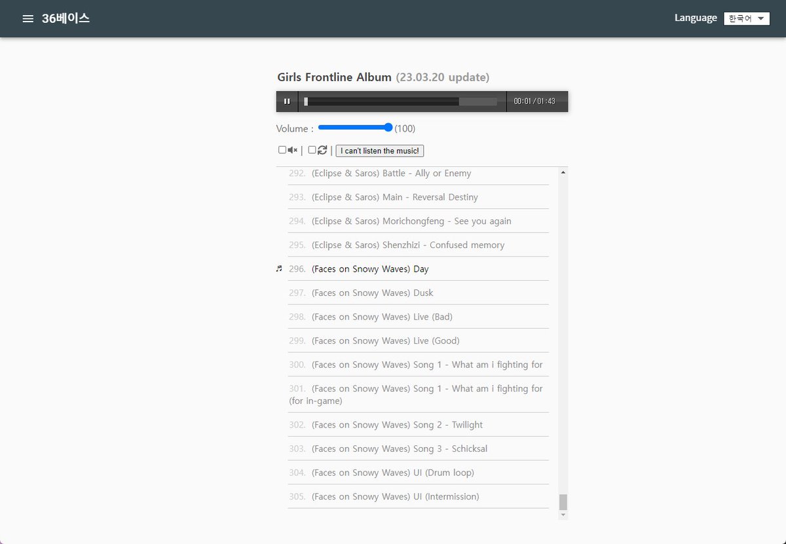Play track 298 Live (Bad)
The height and width of the screenshot is (544, 786).
418,317
